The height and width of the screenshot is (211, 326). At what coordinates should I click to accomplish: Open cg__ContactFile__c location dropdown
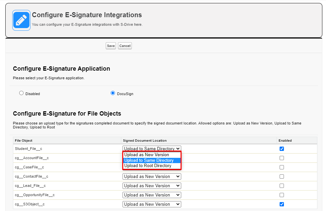152,176
